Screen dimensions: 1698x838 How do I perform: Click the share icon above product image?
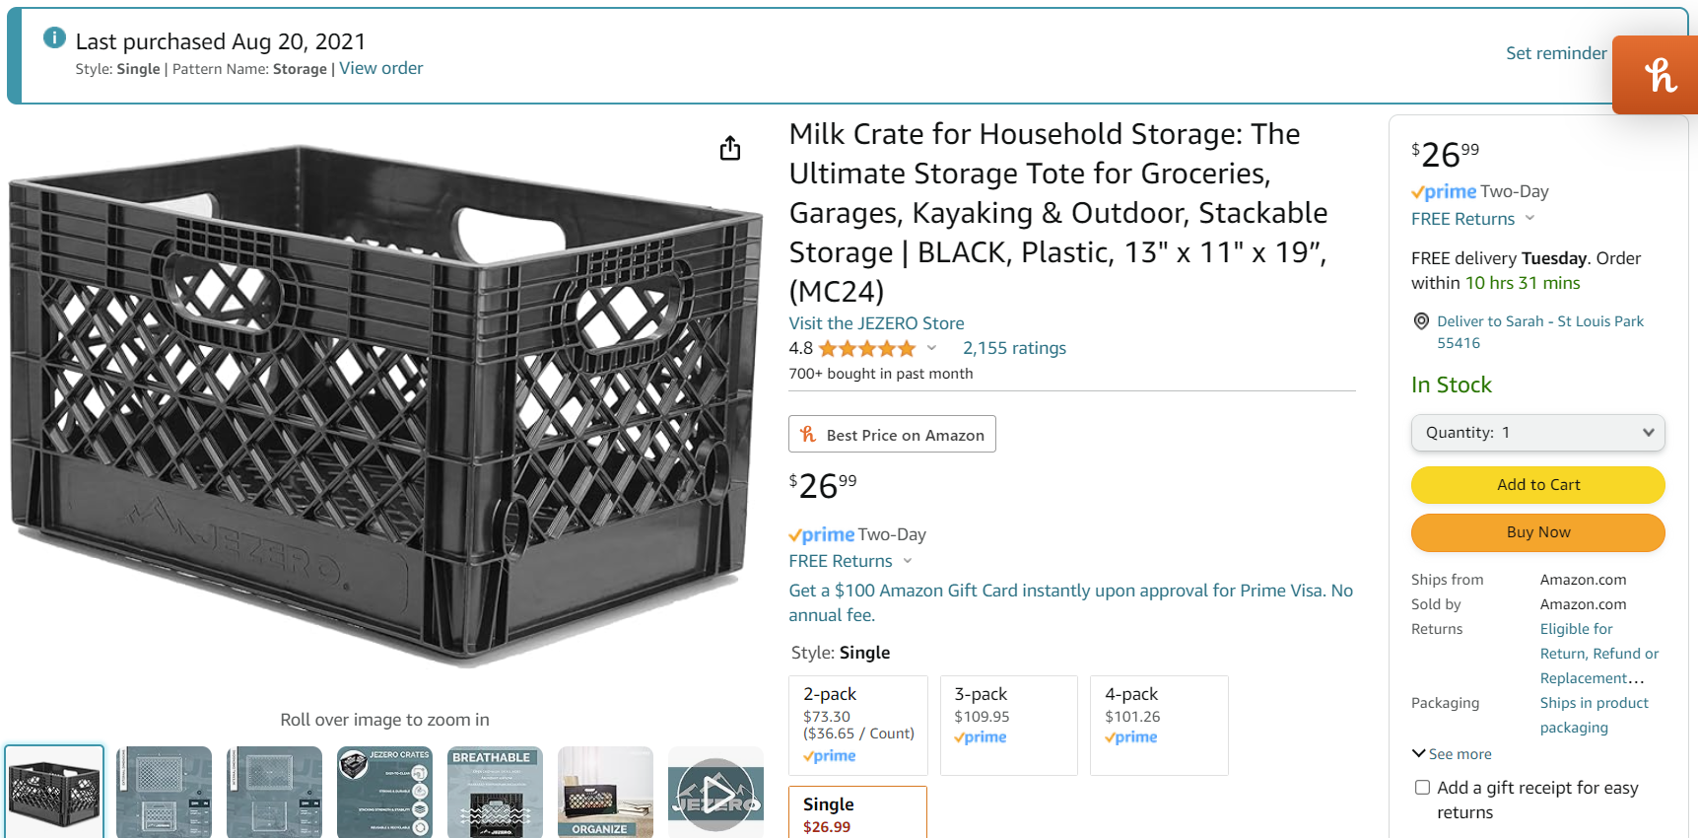point(729,149)
